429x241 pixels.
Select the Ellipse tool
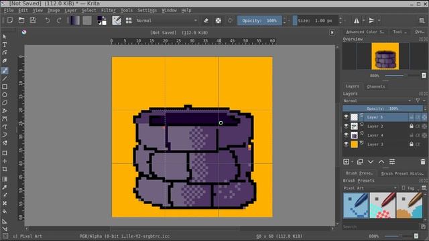pyautogui.click(x=5, y=95)
